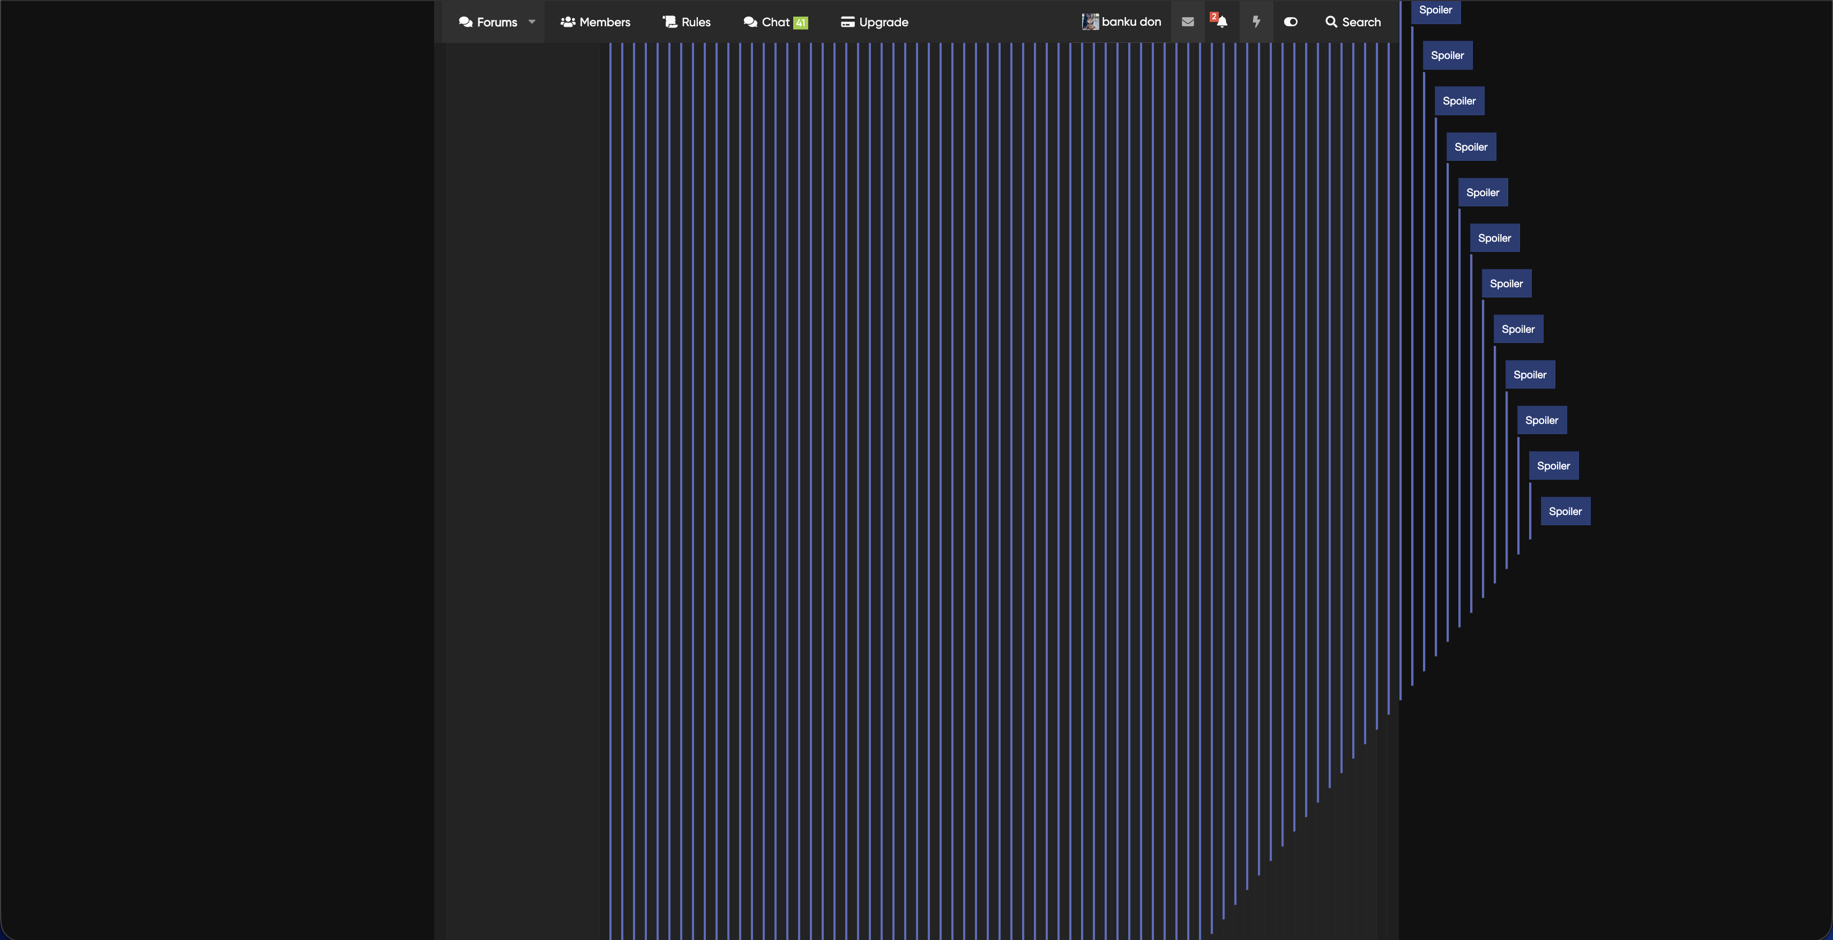
Task: Expand the Forums dropdown arrow
Action: pyautogui.click(x=532, y=22)
